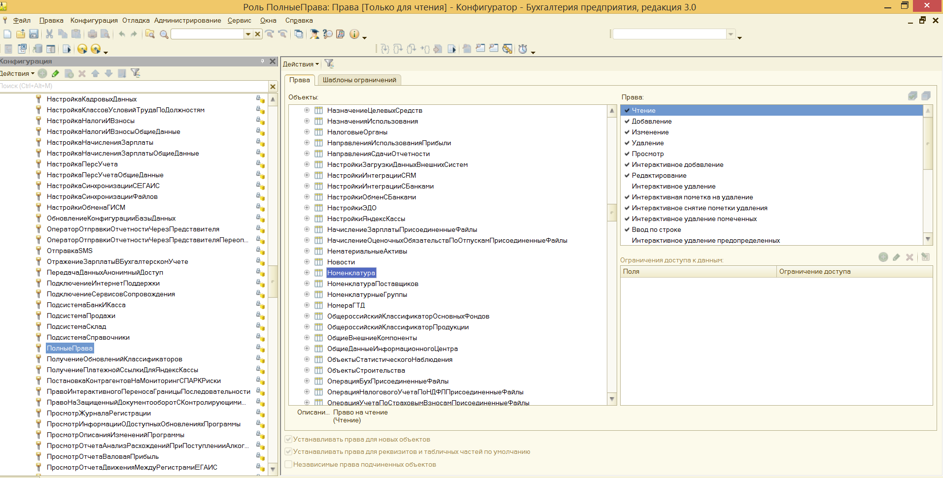
Task: Click the down arrow of objects list scrollbar
Action: pyautogui.click(x=612, y=399)
